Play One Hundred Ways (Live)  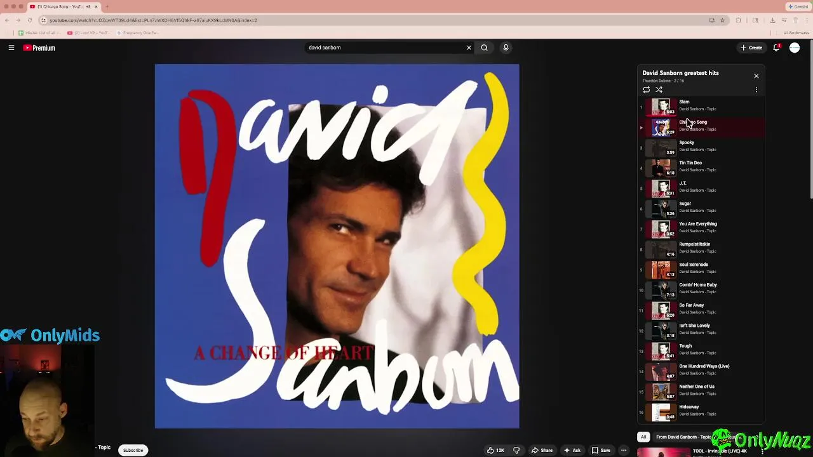[x=701, y=371]
